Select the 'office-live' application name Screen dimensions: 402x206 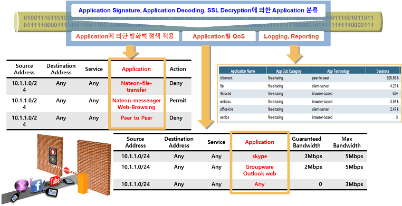coord(226,109)
